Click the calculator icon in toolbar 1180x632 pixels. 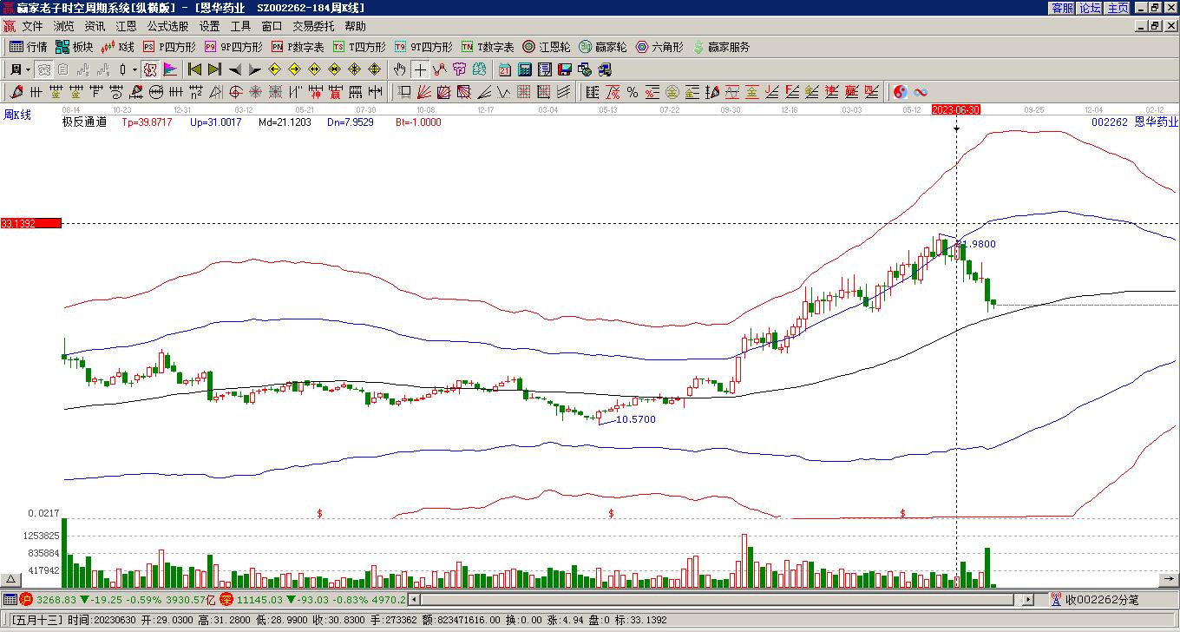pos(525,69)
